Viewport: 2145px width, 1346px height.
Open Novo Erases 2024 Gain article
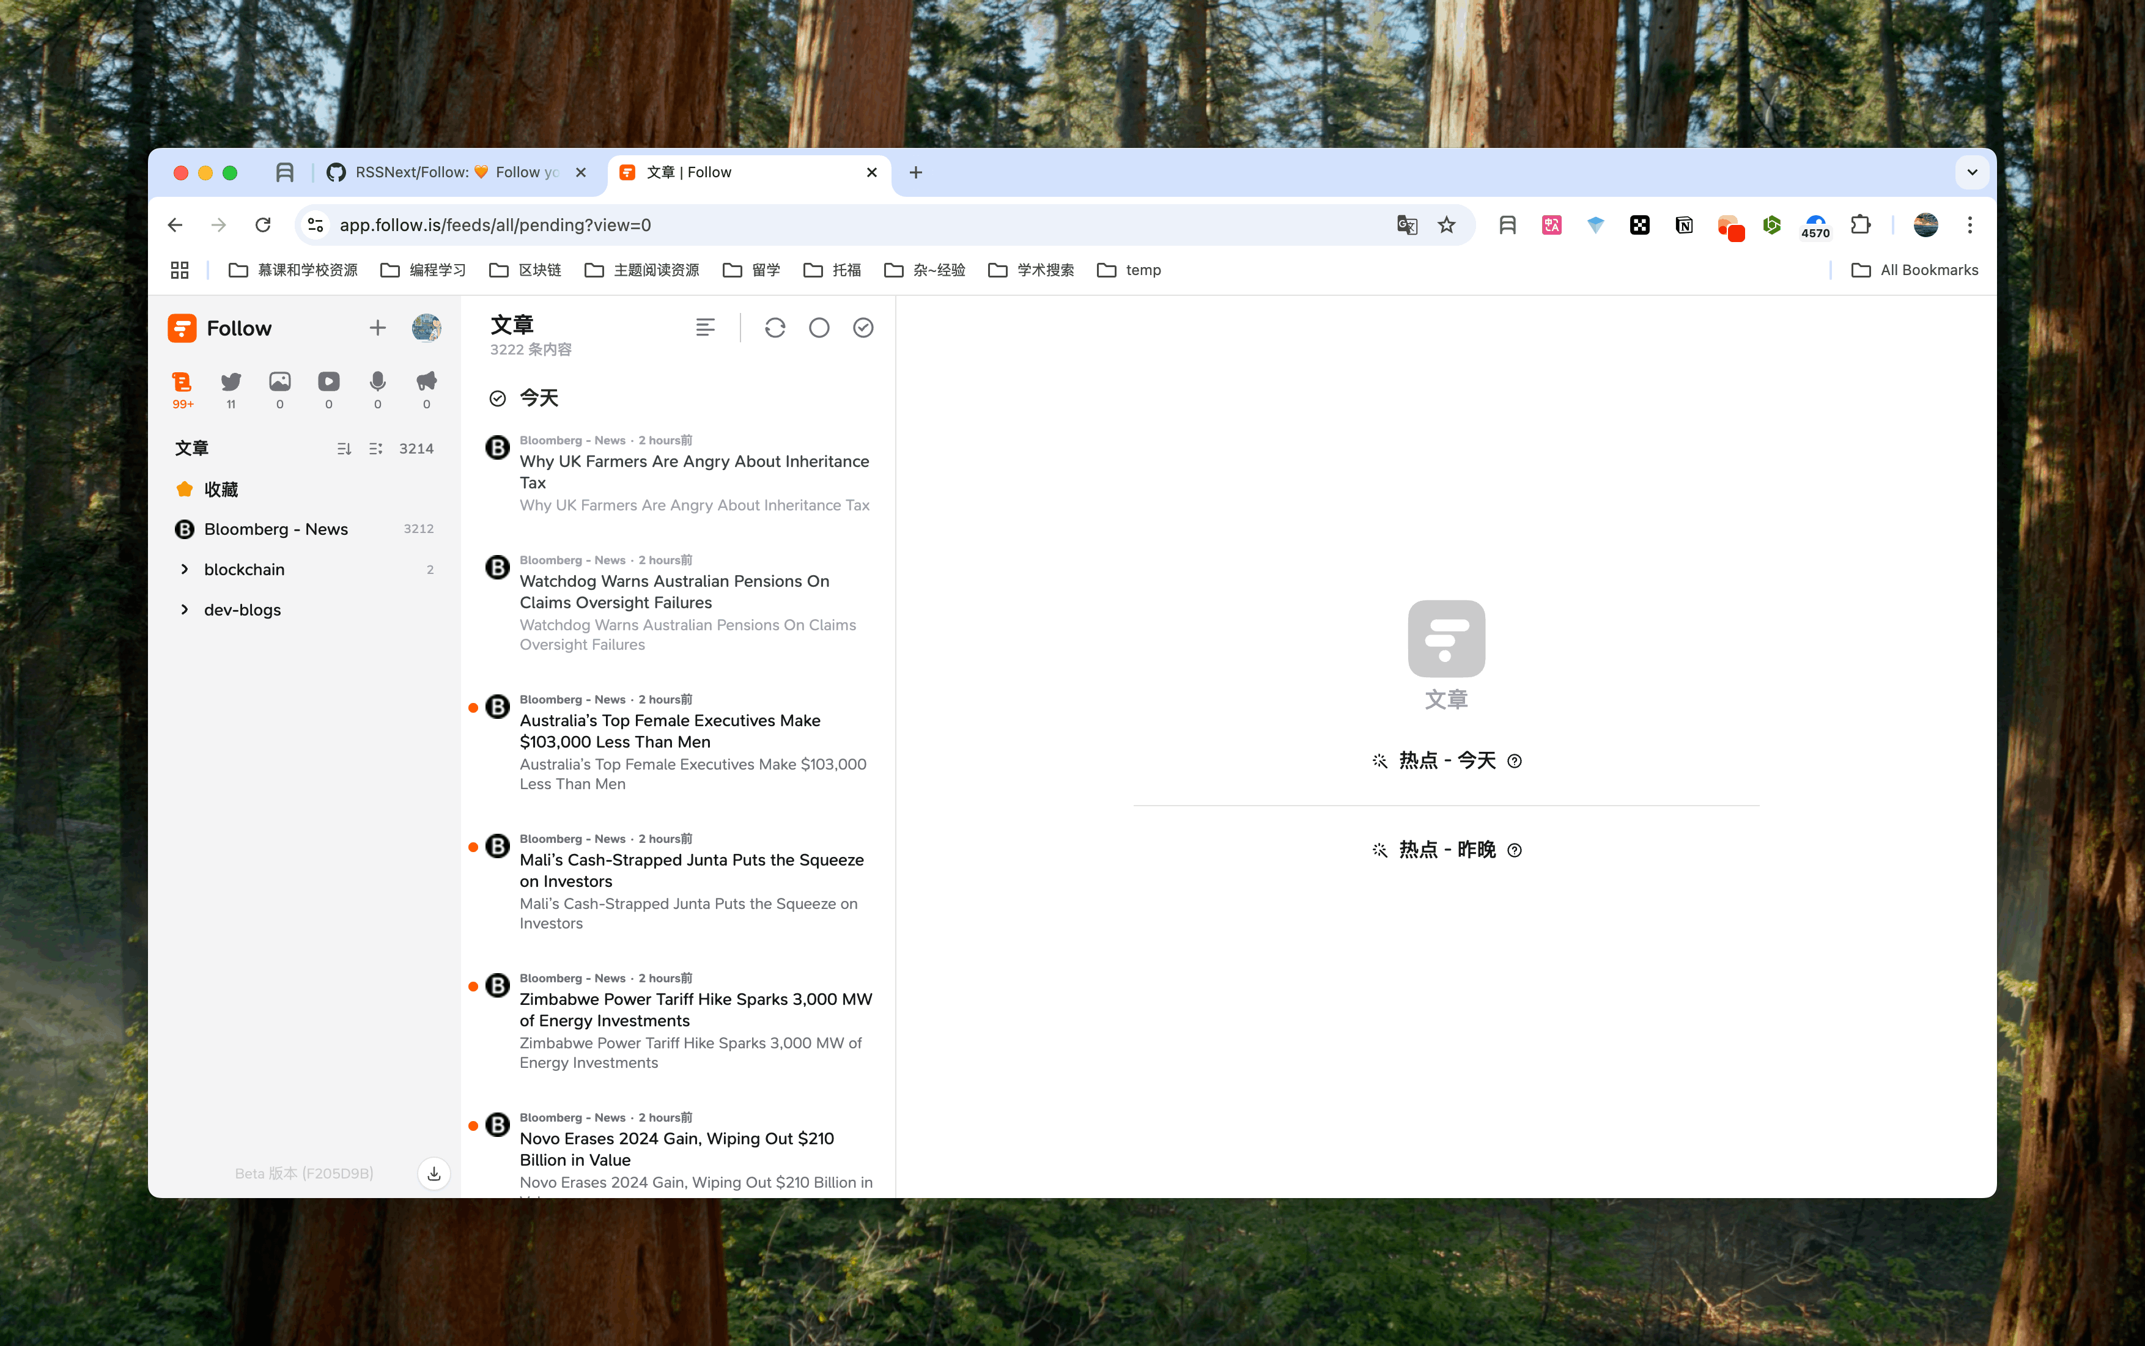[679, 1150]
